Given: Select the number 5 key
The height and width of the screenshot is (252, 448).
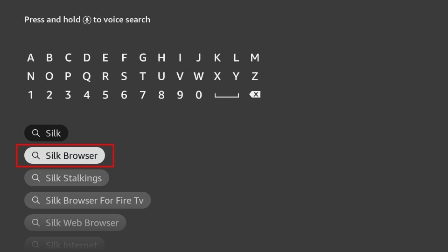Looking at the screenshot, I should (x=105, y=95).
